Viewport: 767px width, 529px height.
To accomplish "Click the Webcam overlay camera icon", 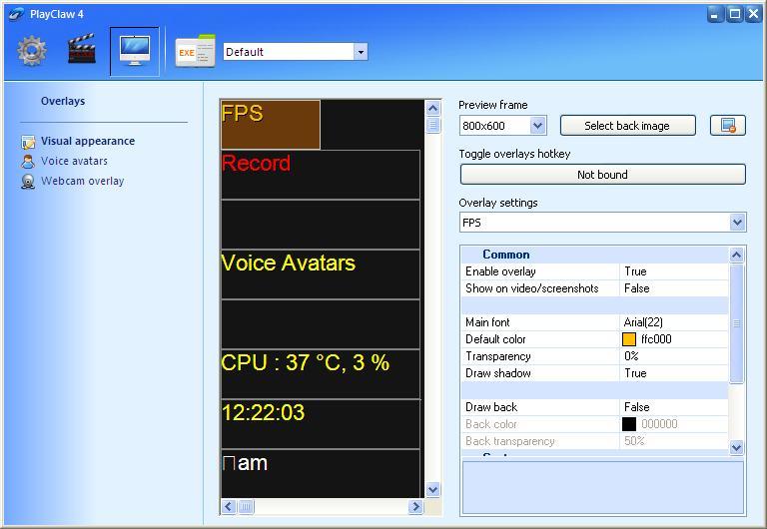I will pos(28,182).
